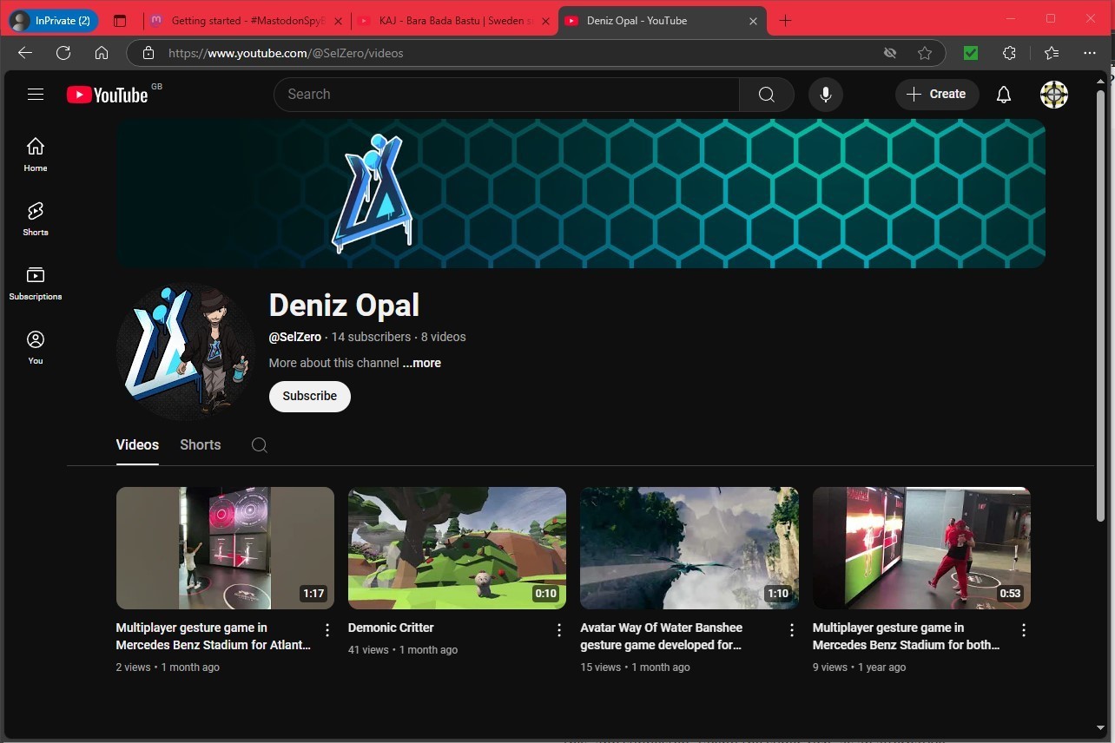Toggle tracking prevention eye icon in address bar
The image size is (1115, 743).
point(890,53)
